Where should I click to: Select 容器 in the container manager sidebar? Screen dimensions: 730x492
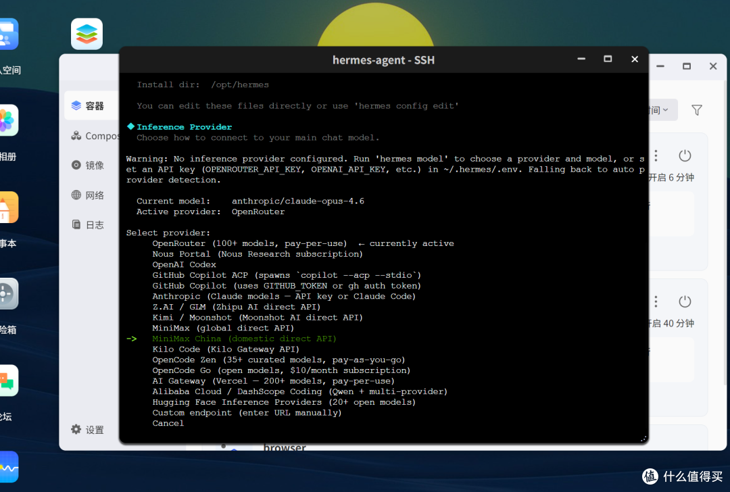coord(92,105)
